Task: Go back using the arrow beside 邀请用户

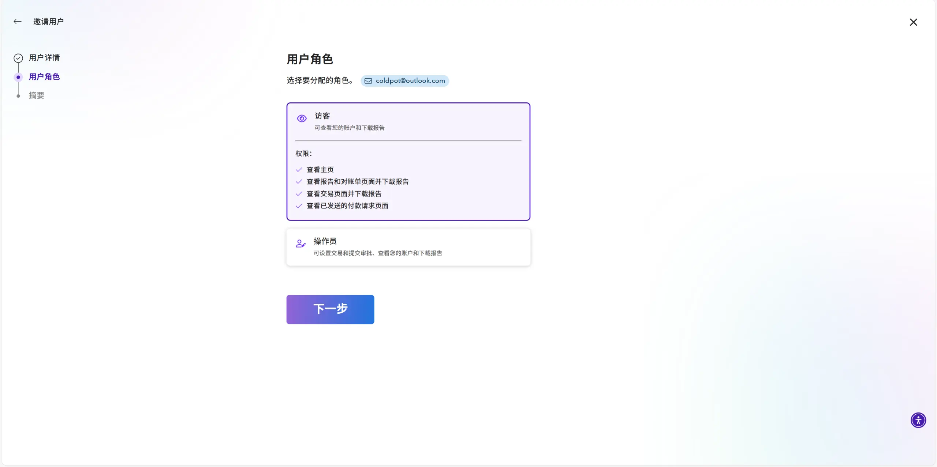Action: pos(18,22)
